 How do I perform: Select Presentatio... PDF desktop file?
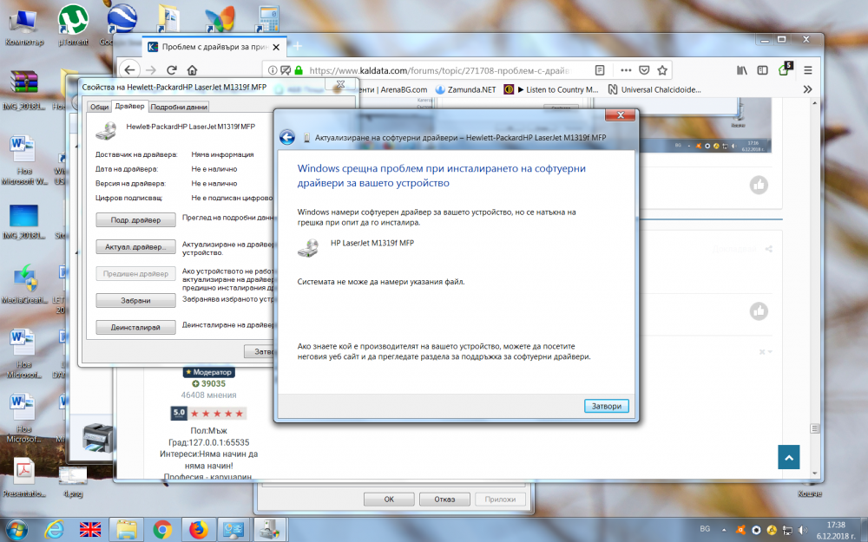click(23, 479)
